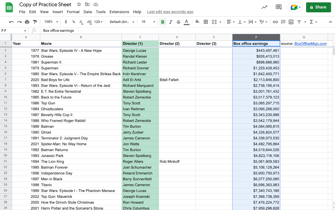Insert a comment using the toolbar icon
Image resolution: width=335 pixels, height=210 pixels.
tap(283, 22)
